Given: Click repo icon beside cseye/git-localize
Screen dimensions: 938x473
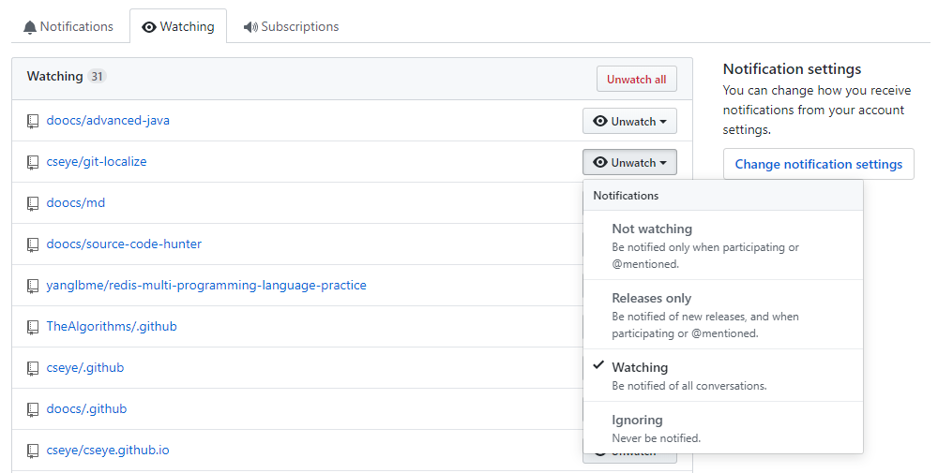Looking at the screenshot, I should click(33, 162).
